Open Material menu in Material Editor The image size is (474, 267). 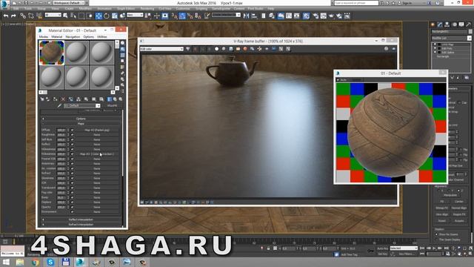pyautogui.click(x=56, y=36)
